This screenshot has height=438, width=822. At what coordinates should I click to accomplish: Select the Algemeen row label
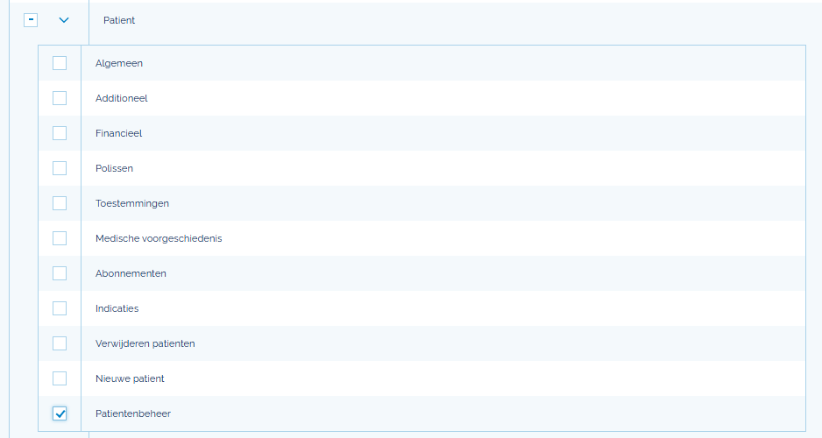[x=119, y=63]
